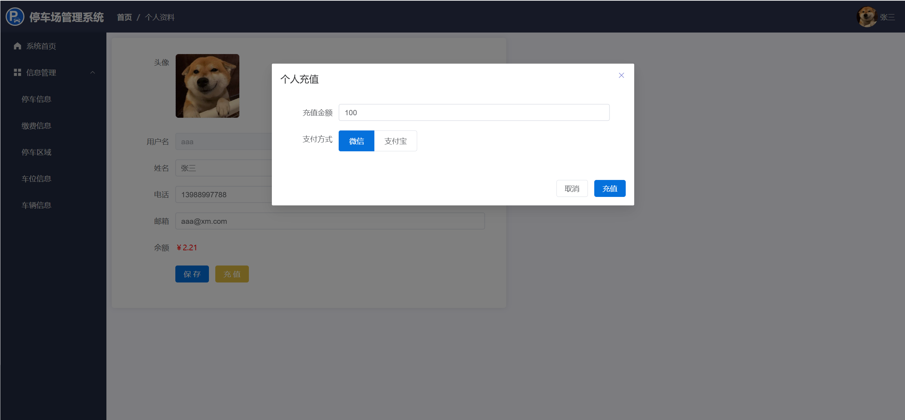Go to 停车区域 menu item
Image resolution: width=905 pixels, height=420 pixels.
coord(36,152)
